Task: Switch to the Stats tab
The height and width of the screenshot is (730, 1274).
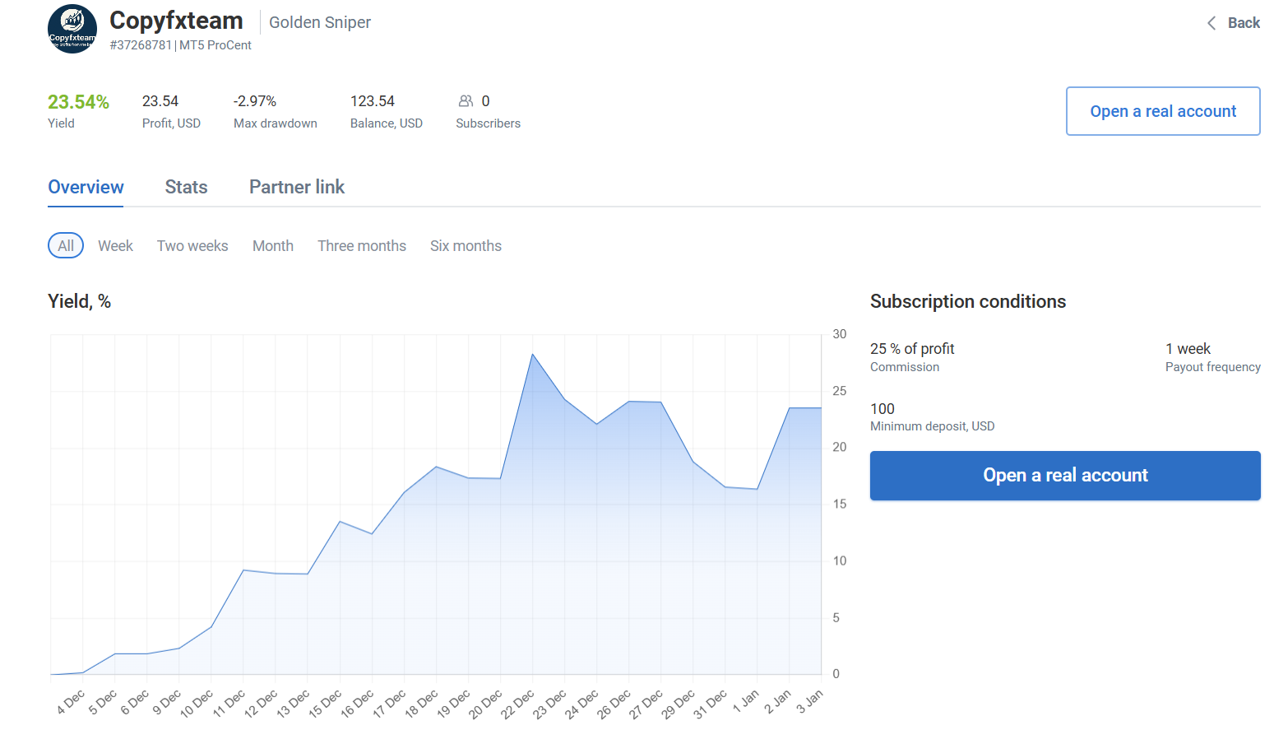Action: [x=186, y=187]
